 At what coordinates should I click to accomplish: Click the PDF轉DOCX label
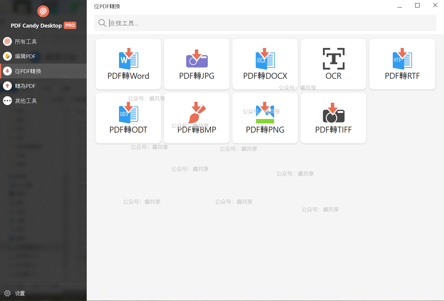click(x=265, y=76)
